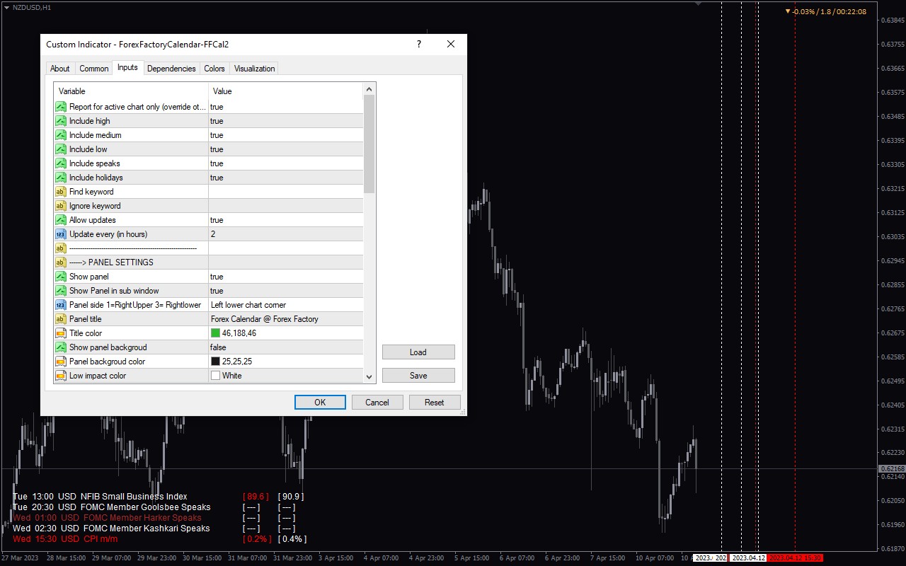906x566 pixels.
Task: Click the icon beside 'Show Panel in sub window'
Action: 61,291
